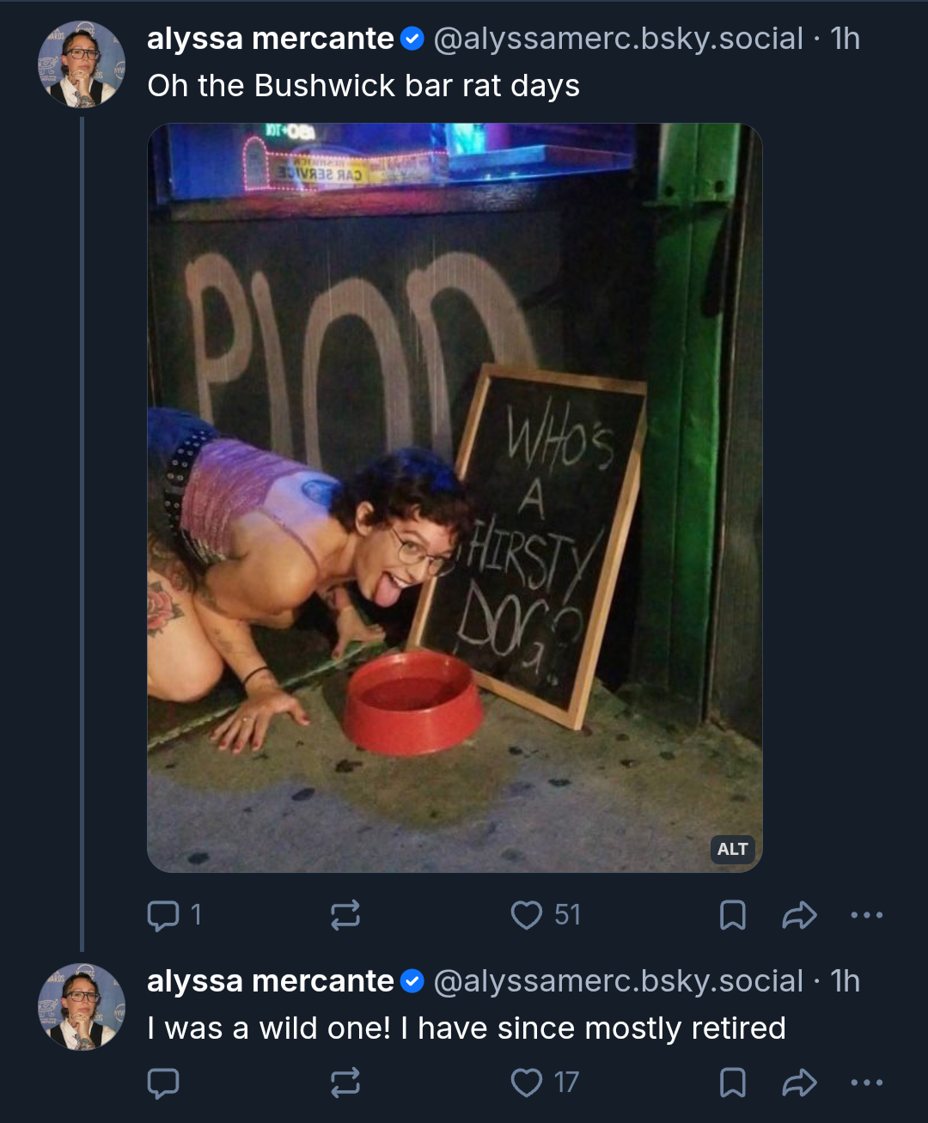Repost the 'I was a wild one' post
Viewport: 928px width, 1123px height.
(345, 1083)
